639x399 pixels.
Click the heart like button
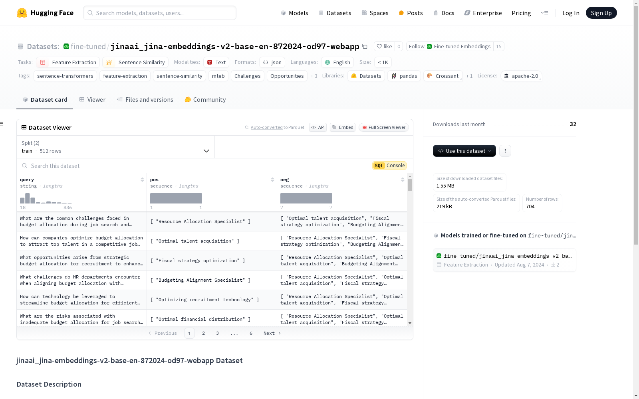click(x=384, y=46)
